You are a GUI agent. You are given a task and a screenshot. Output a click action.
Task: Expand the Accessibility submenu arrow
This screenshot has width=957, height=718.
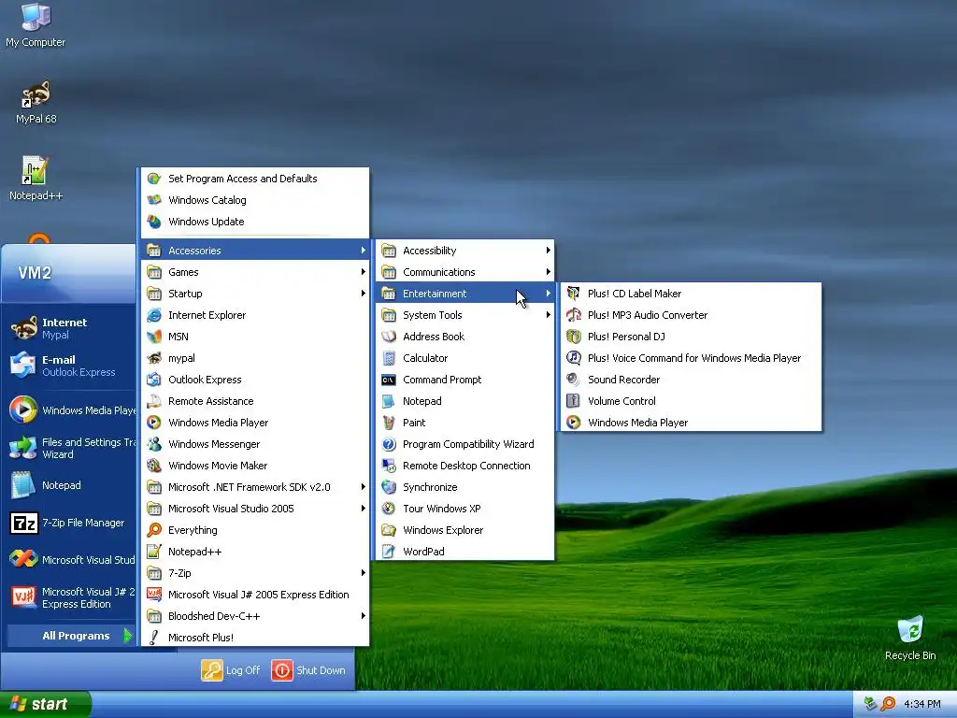pyautogui.click(x=548, y=251)
